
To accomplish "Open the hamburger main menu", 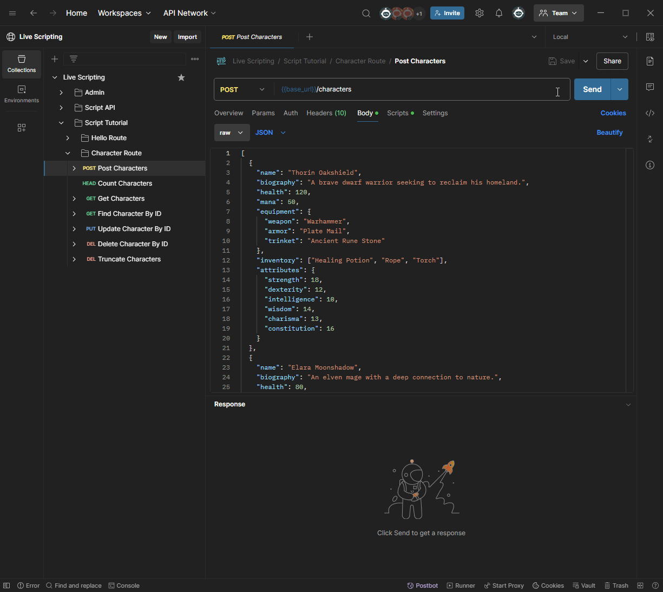I will point(12,13).
